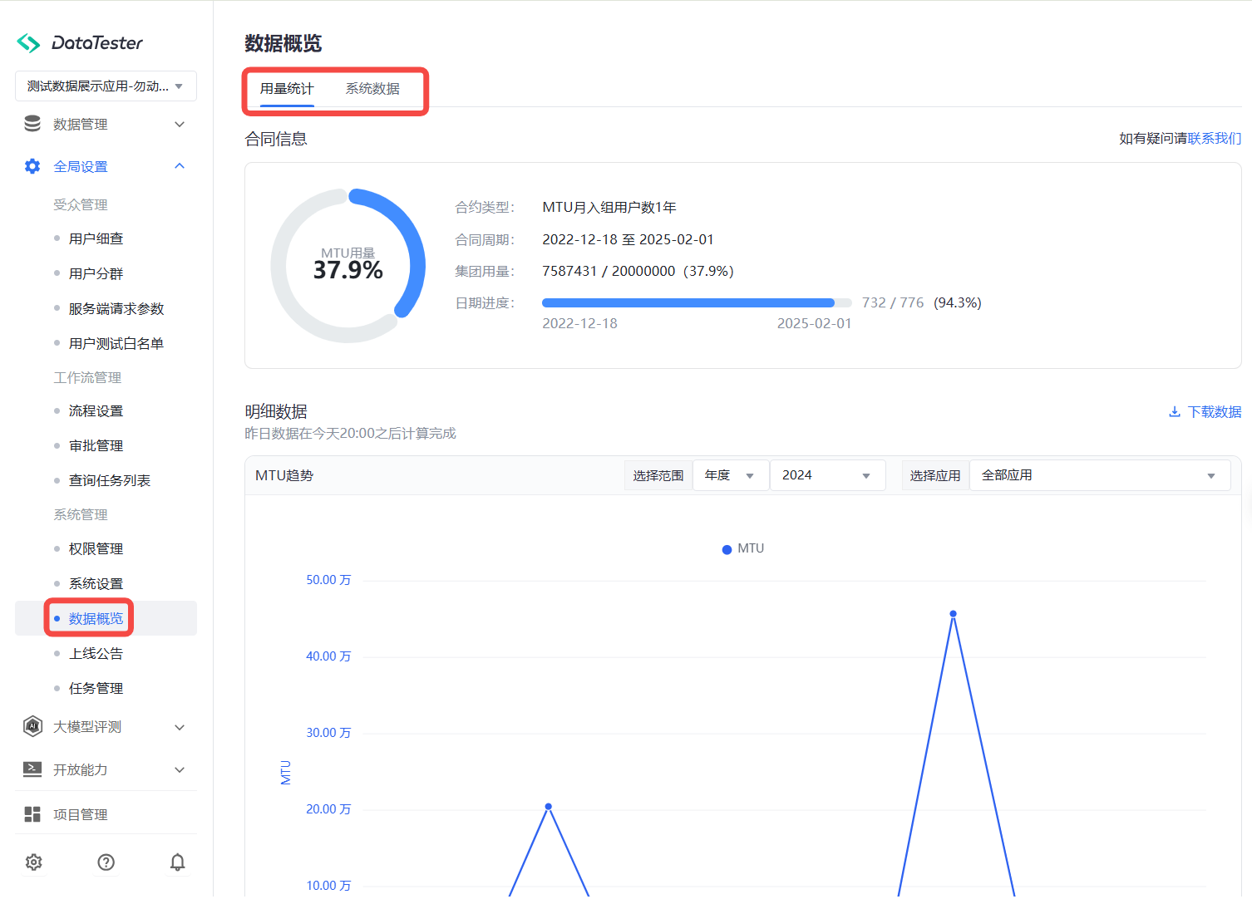Image resolution: width=1252 pixels, height=904 pixels.
Task: Click the MTU趋势 chart title
Action: (284, 475)
